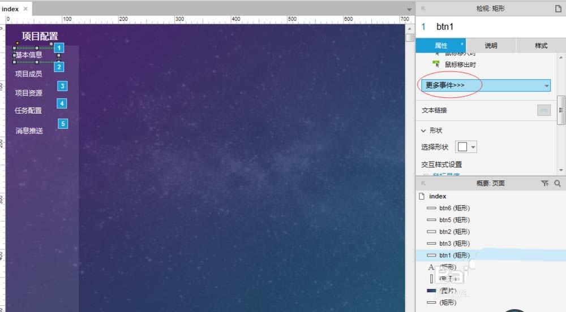This screenshot has width=566, height=312.
Task: Click the inspector panel vertical scrollbar handle
Action: click(561, 110)
